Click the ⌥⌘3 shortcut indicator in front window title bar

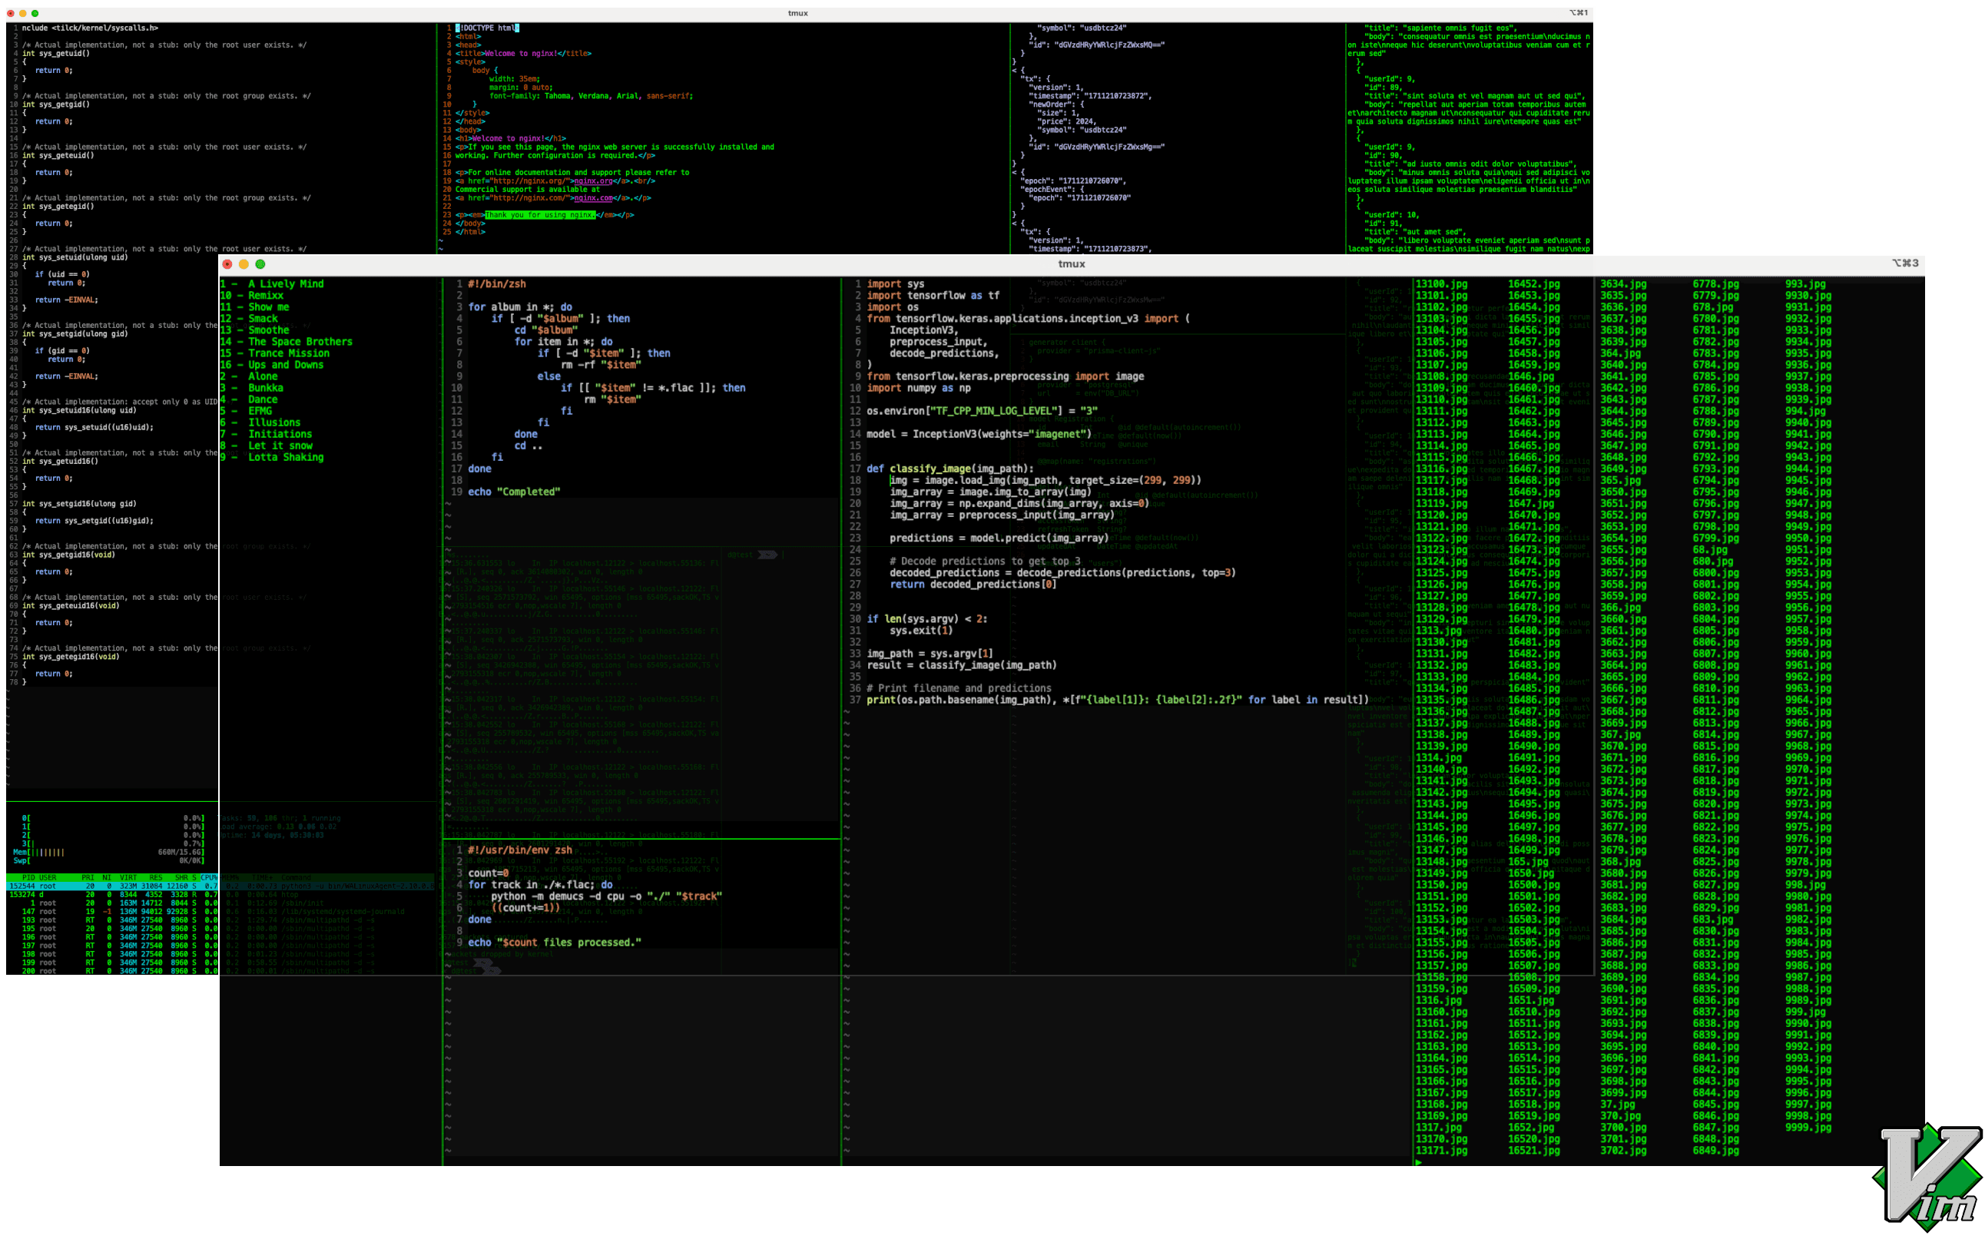1905,263
